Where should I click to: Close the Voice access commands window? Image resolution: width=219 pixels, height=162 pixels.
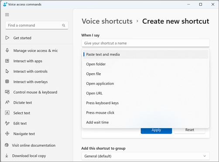coord(213,4)
